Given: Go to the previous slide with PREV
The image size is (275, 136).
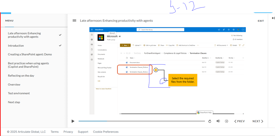Looking at the screenshot, I should pos(240,121).
